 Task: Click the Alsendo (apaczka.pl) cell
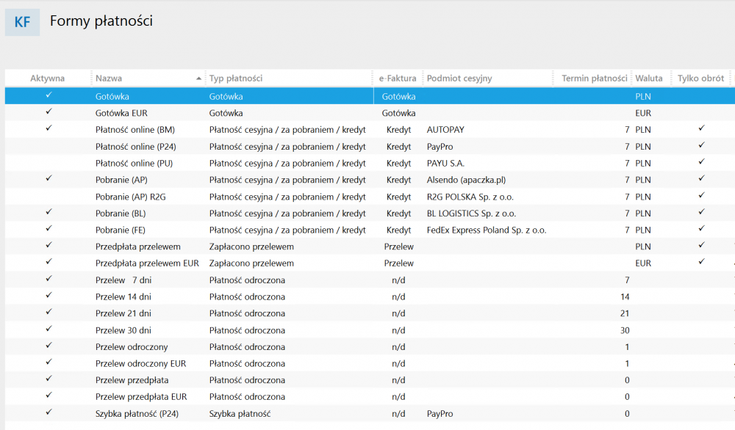[x=467, y=180]
